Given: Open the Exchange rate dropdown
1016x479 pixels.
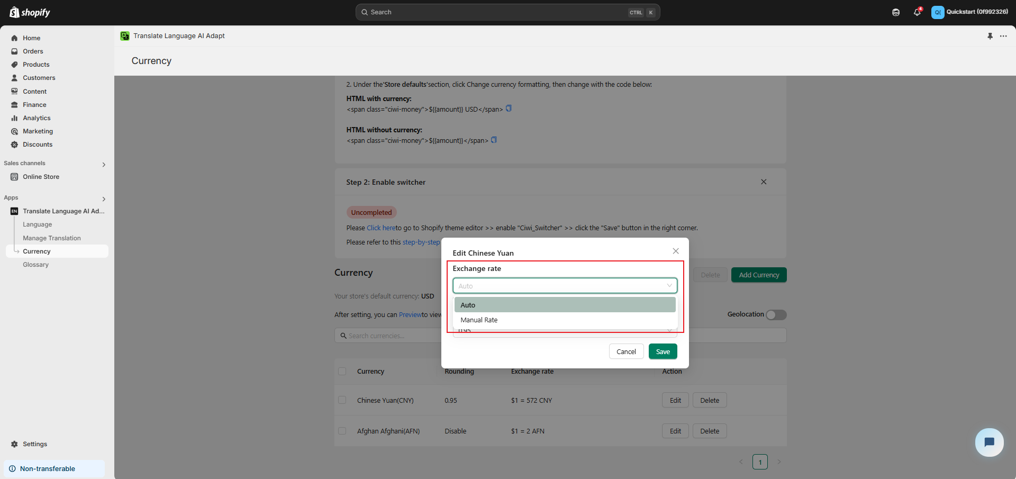Looking at the screenshot, I should pyautogui.click(x=565, y=286).
